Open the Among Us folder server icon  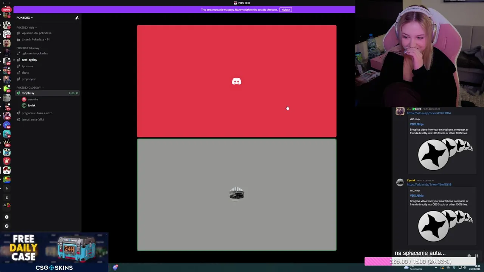(6, 206)
